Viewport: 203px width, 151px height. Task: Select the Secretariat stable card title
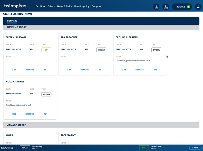(68, 135)
